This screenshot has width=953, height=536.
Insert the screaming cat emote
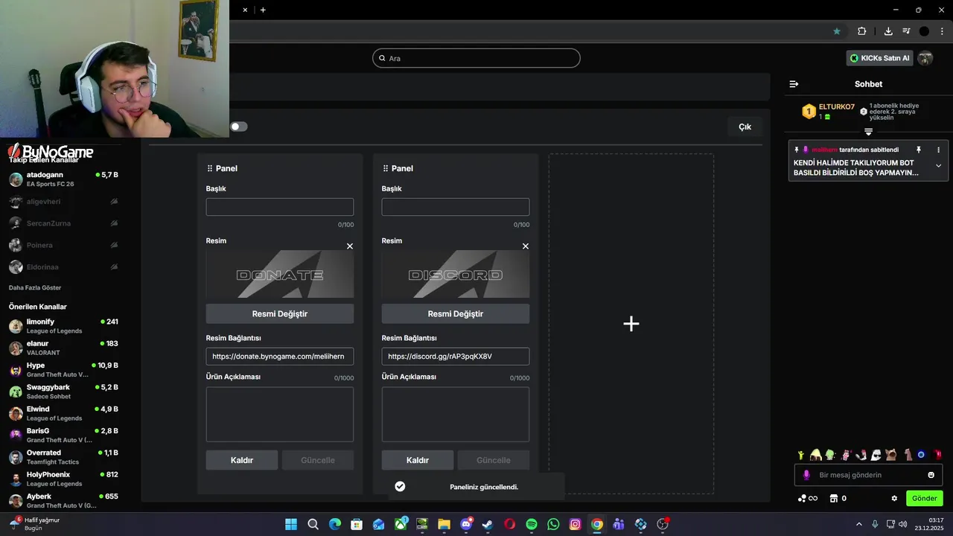[893, 454]
